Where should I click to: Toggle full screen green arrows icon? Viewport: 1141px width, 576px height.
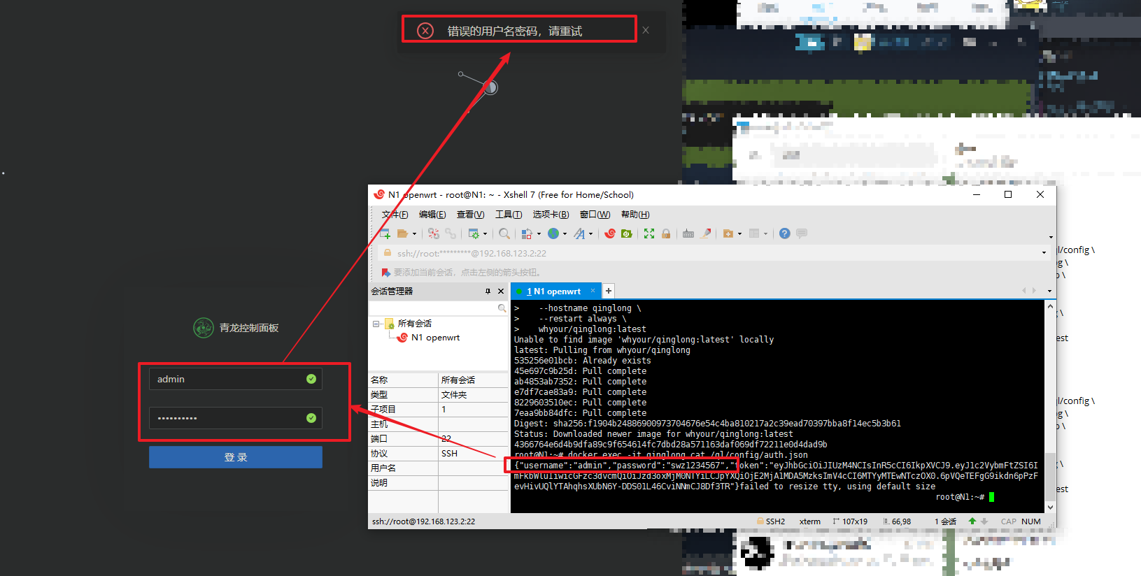(649, 233)
